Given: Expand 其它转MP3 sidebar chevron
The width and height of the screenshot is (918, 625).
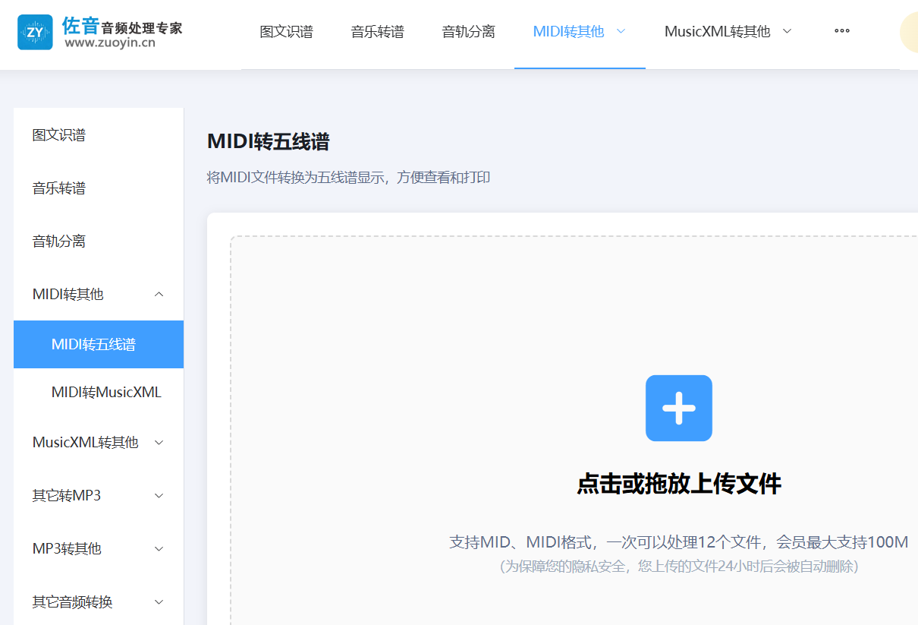Looking at the screenshot, I should coord(159,495).
